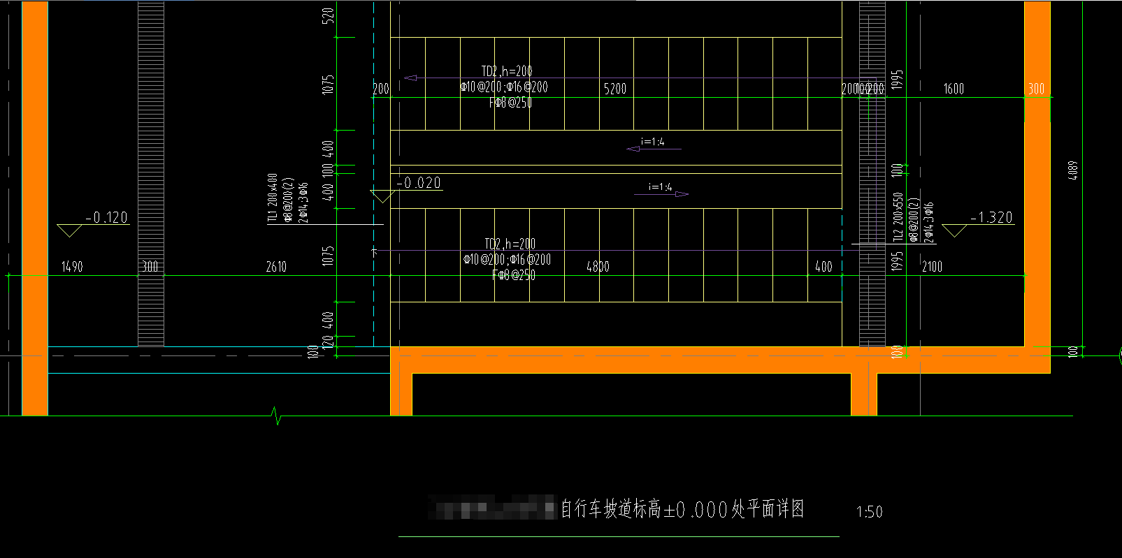Select the 300 dimension next to 1600

tap(1037, 89)
